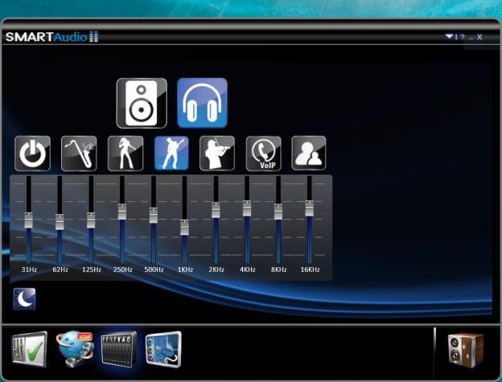Click the 31Hz equalizer slider handle
Viewport: 502px width, 382px height.
[x=28, y=220]
